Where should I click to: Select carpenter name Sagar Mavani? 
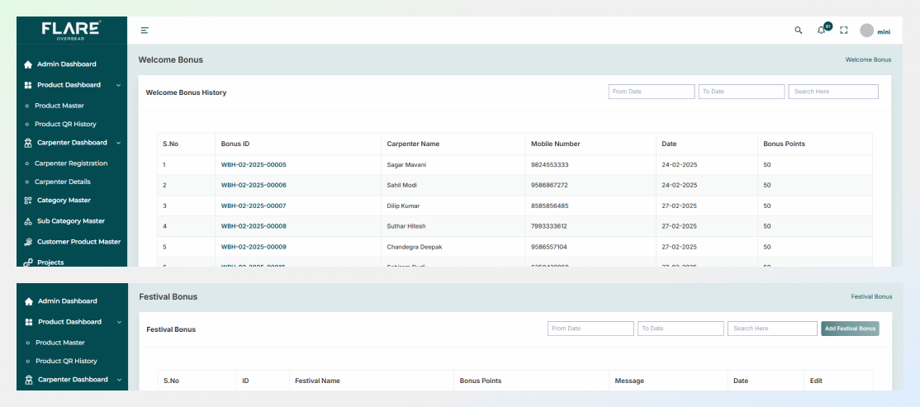[406, 165]
